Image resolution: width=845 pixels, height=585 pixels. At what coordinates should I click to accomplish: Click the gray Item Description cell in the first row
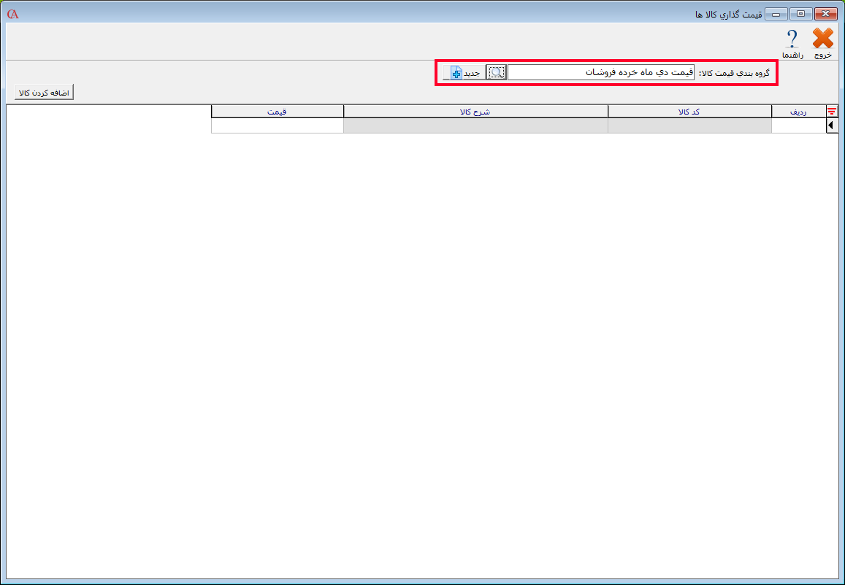tap(475, 125)
